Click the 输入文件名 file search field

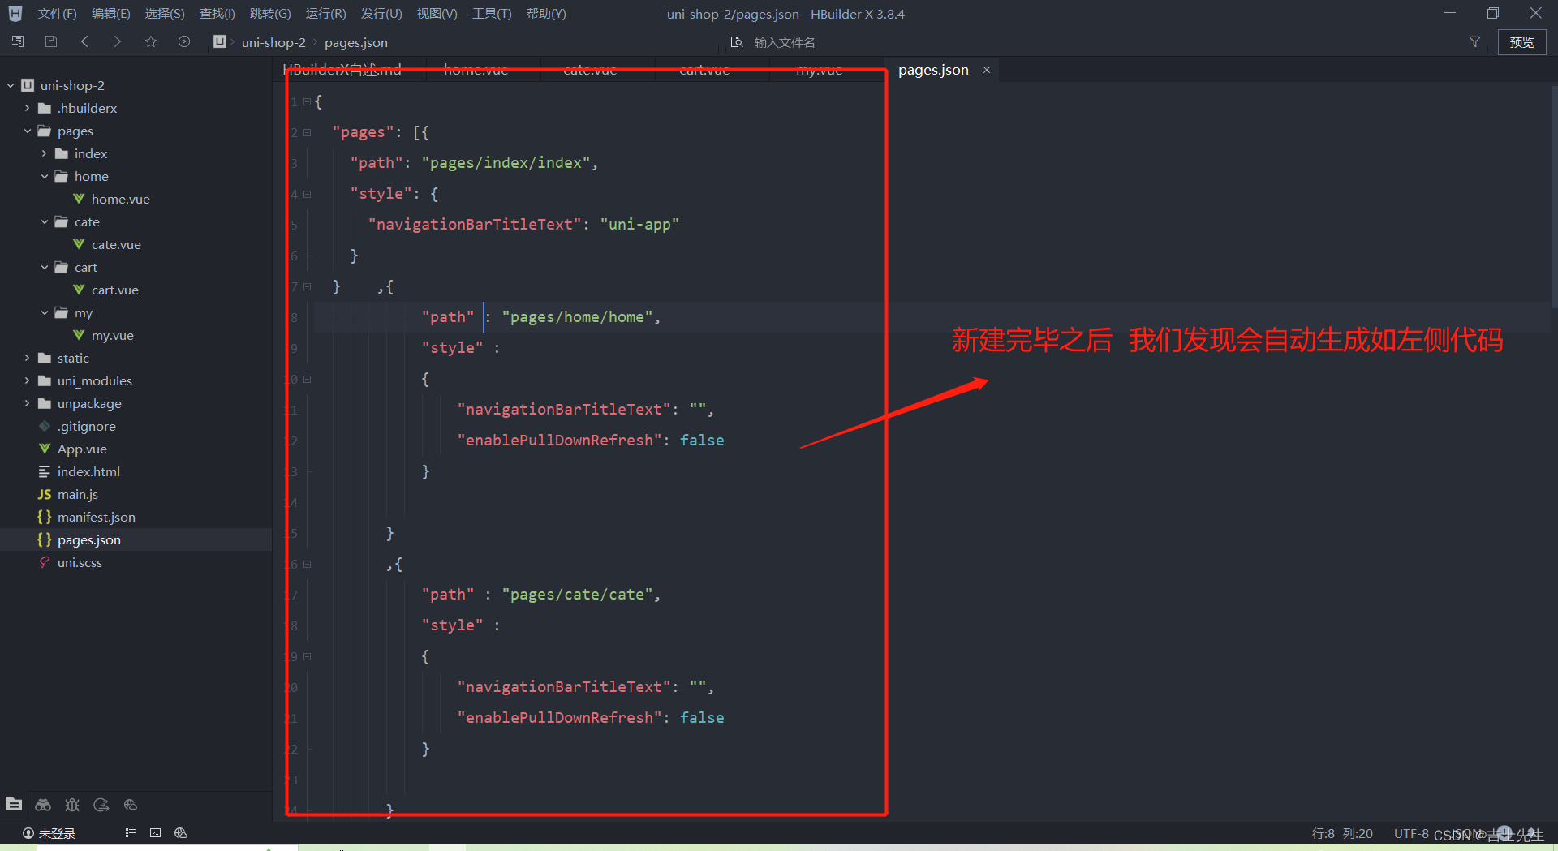(x=785, y=42)
